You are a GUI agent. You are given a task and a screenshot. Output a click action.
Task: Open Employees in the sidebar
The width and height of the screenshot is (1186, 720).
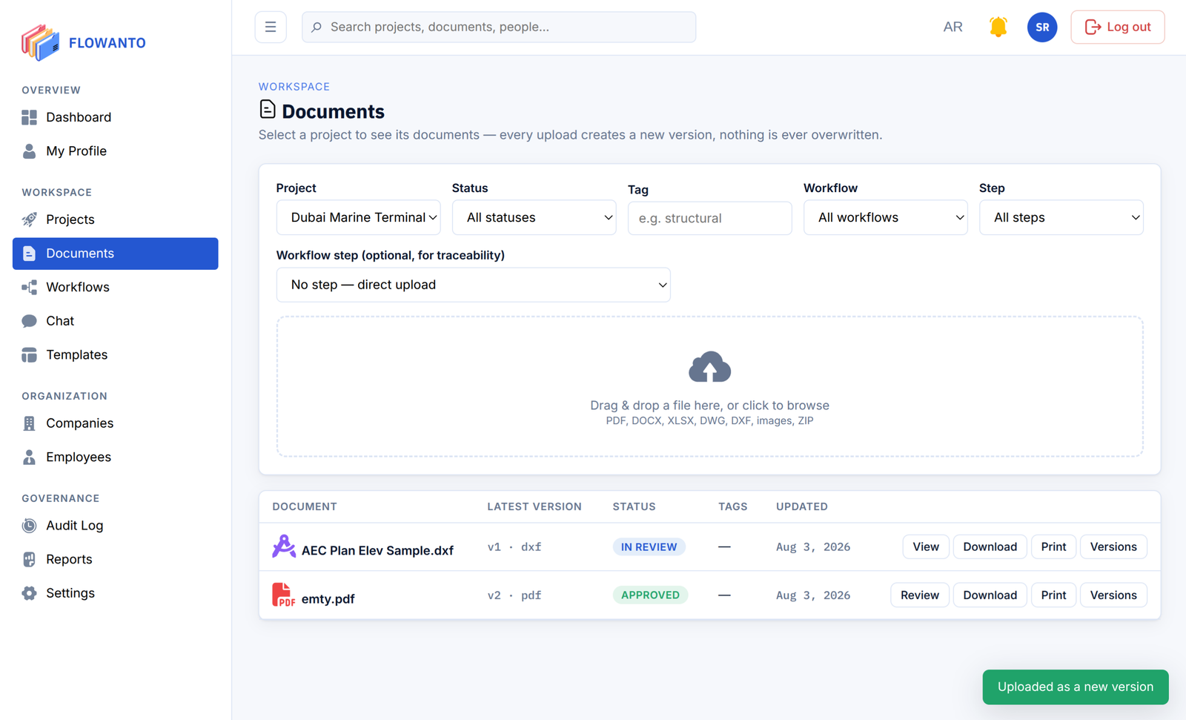coord(116,458)
